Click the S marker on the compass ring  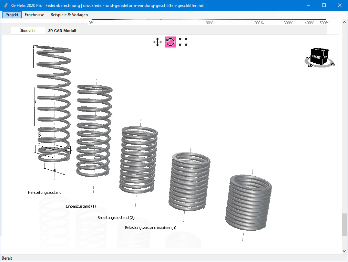(310, 65)
